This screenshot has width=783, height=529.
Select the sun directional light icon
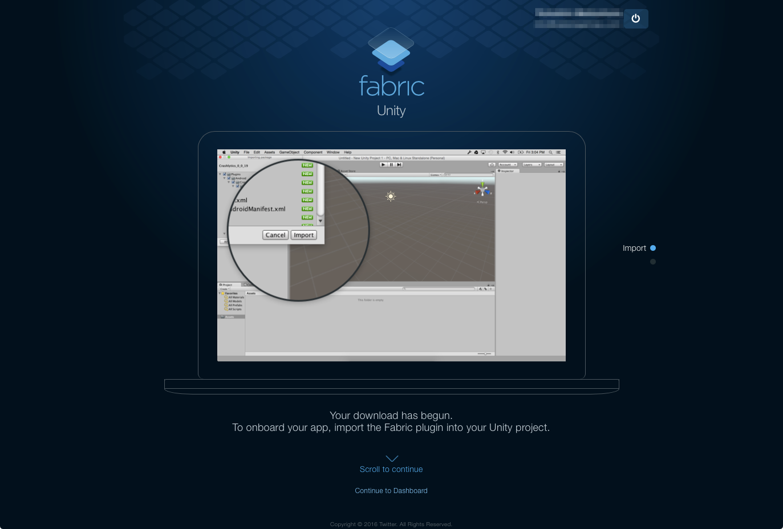pos(391,196)
